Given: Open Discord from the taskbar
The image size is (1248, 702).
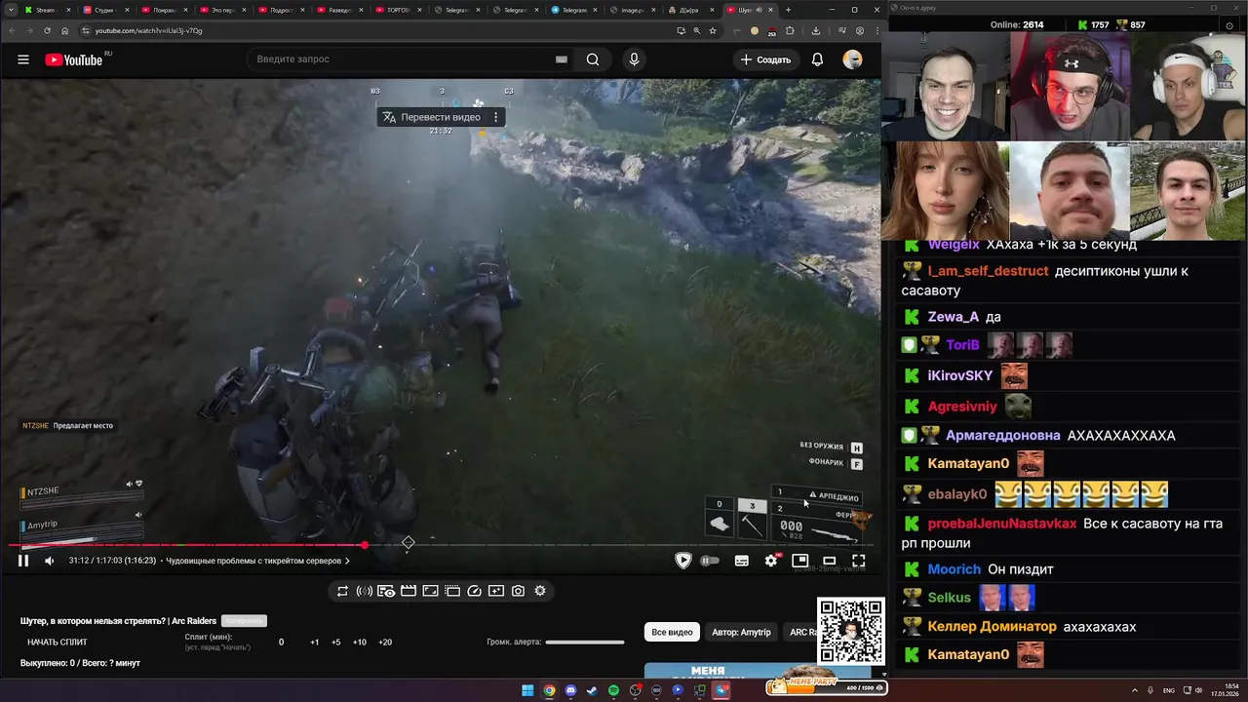Looking at the screenshot, I should pos(570,690).
